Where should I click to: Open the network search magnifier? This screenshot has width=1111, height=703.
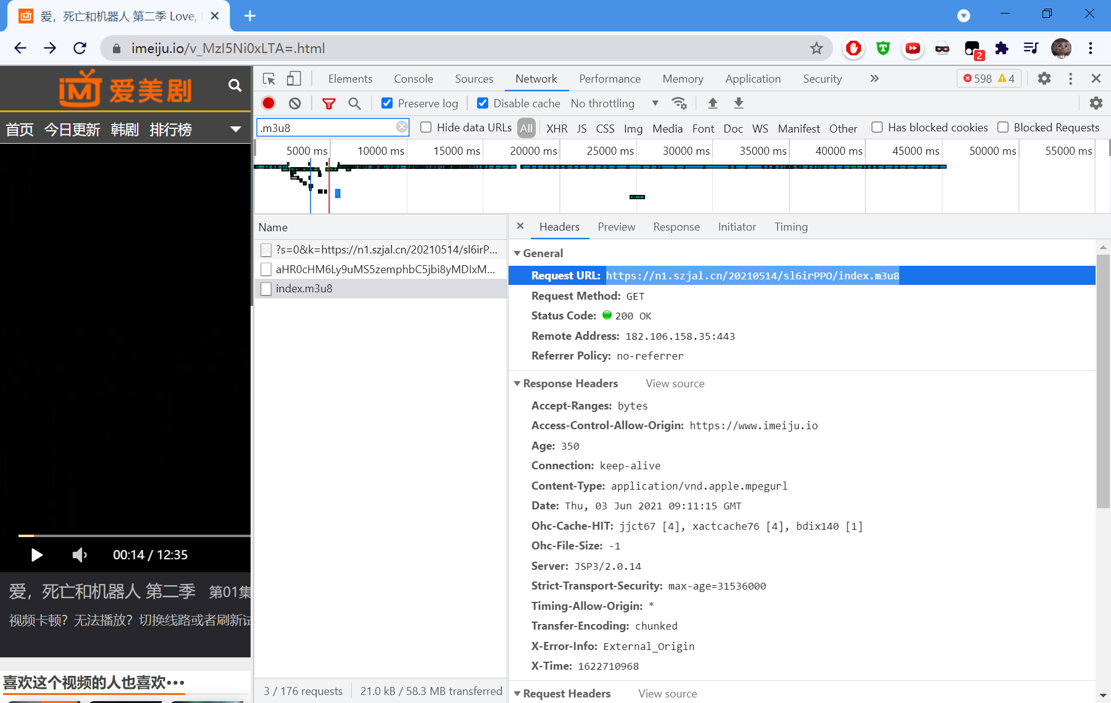[354, 104]
